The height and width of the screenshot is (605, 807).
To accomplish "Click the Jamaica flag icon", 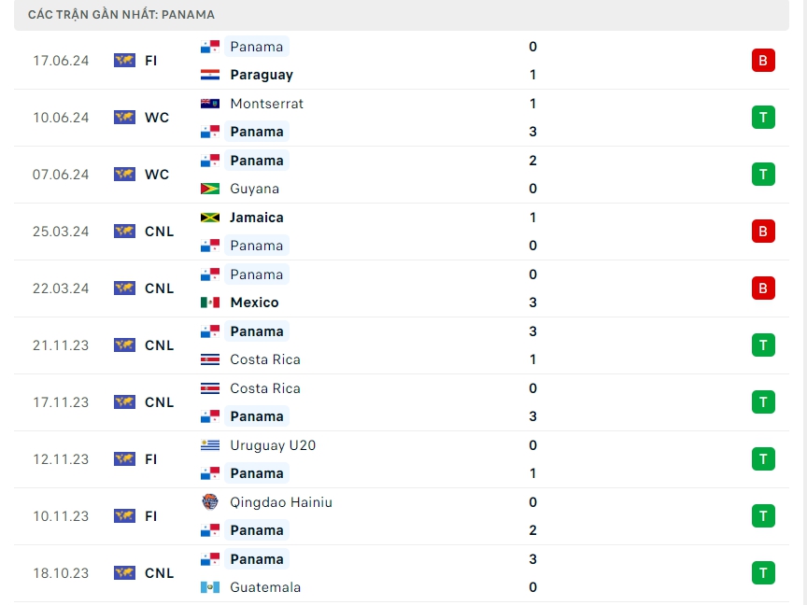I will pos(210,218).
